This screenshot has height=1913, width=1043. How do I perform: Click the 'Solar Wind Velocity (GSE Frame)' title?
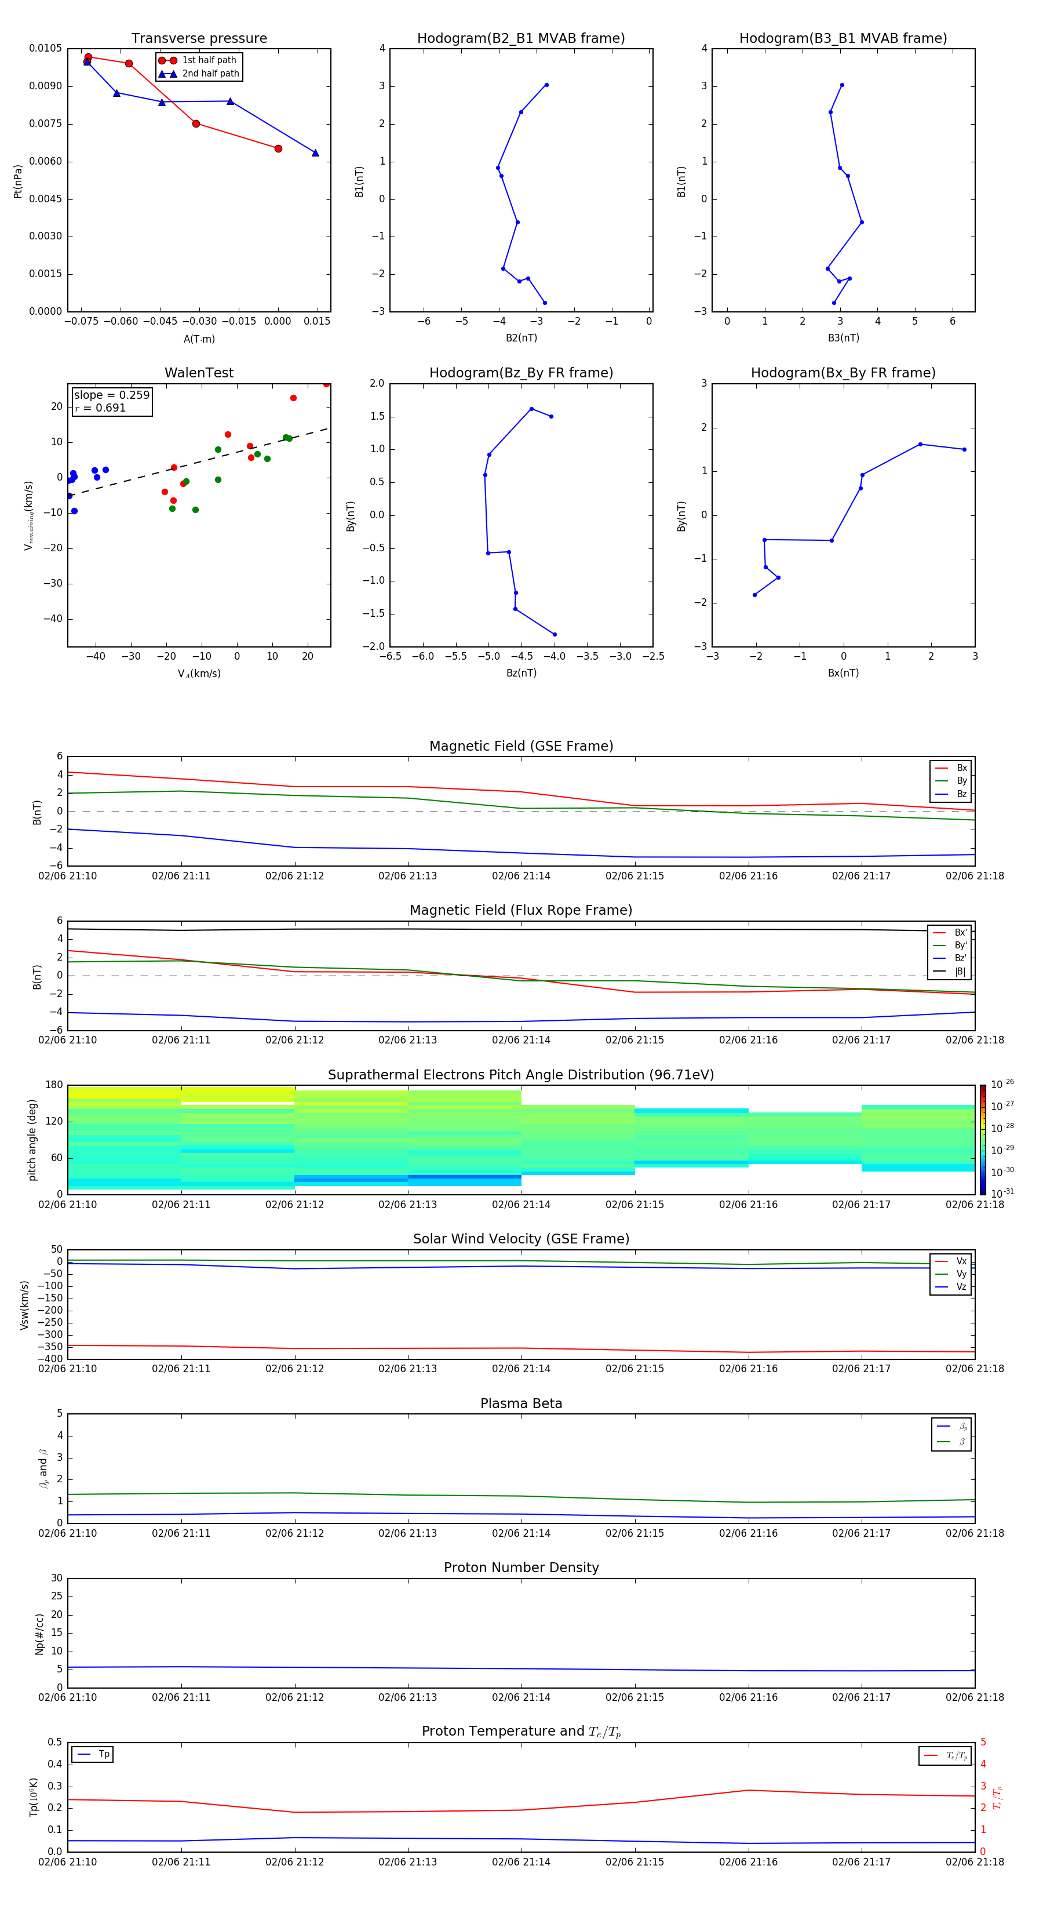click(521, 1239)
